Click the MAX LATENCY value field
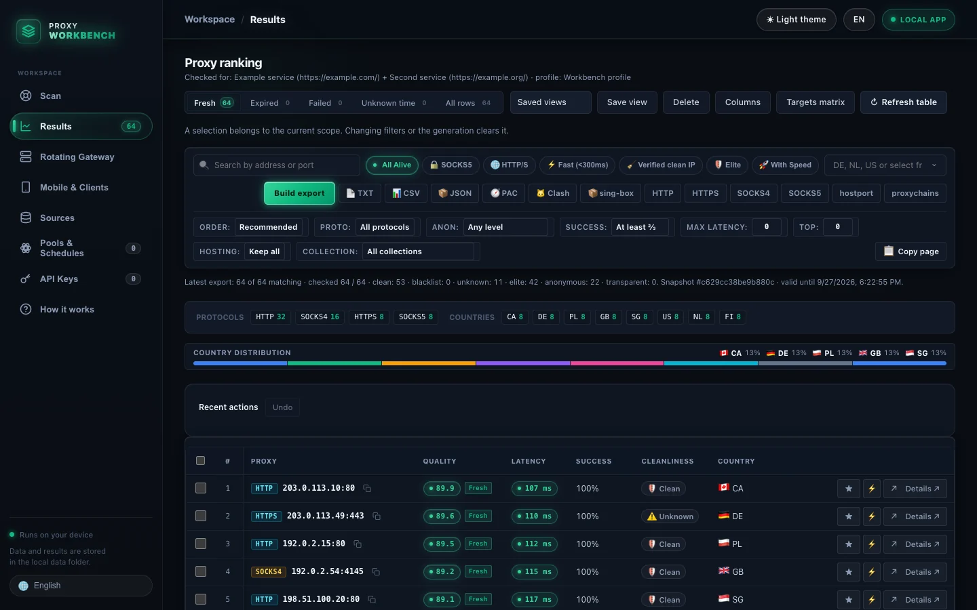The width and height of the screenshot is (977, 610). [767, 227]
